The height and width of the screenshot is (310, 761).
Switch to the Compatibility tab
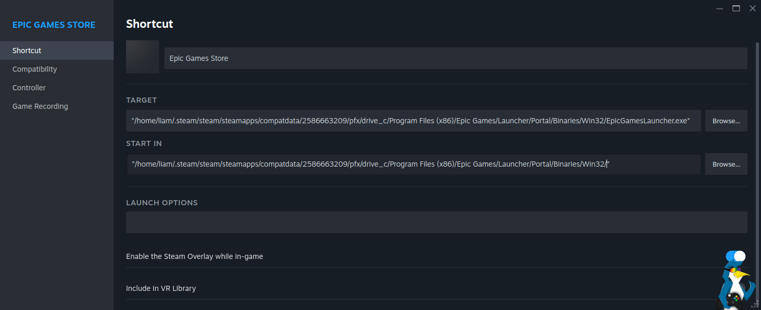pos(35,69)
